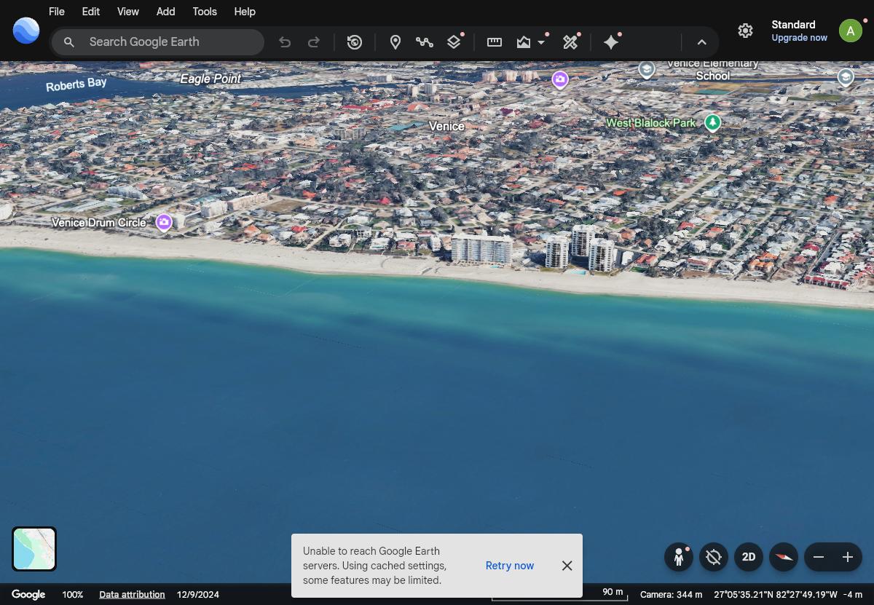Add a placemark with pin tool
The image size is (874, 605).
coord(395,42)
